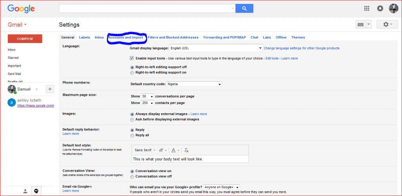Click the Google logo
The height and width of the screenshot is (196, 402).
(x=21, y=9)
